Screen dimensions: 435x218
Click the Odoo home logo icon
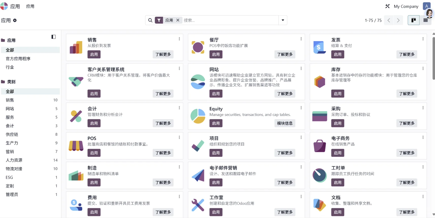pos(4,6)
